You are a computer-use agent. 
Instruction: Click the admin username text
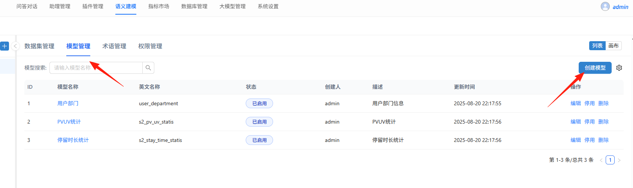tap(621, 7)
